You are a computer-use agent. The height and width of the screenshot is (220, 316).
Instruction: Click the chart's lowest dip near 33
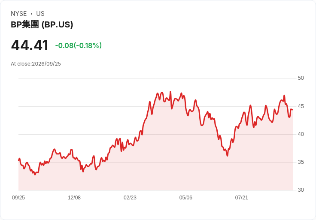click(x=35, y=175)
